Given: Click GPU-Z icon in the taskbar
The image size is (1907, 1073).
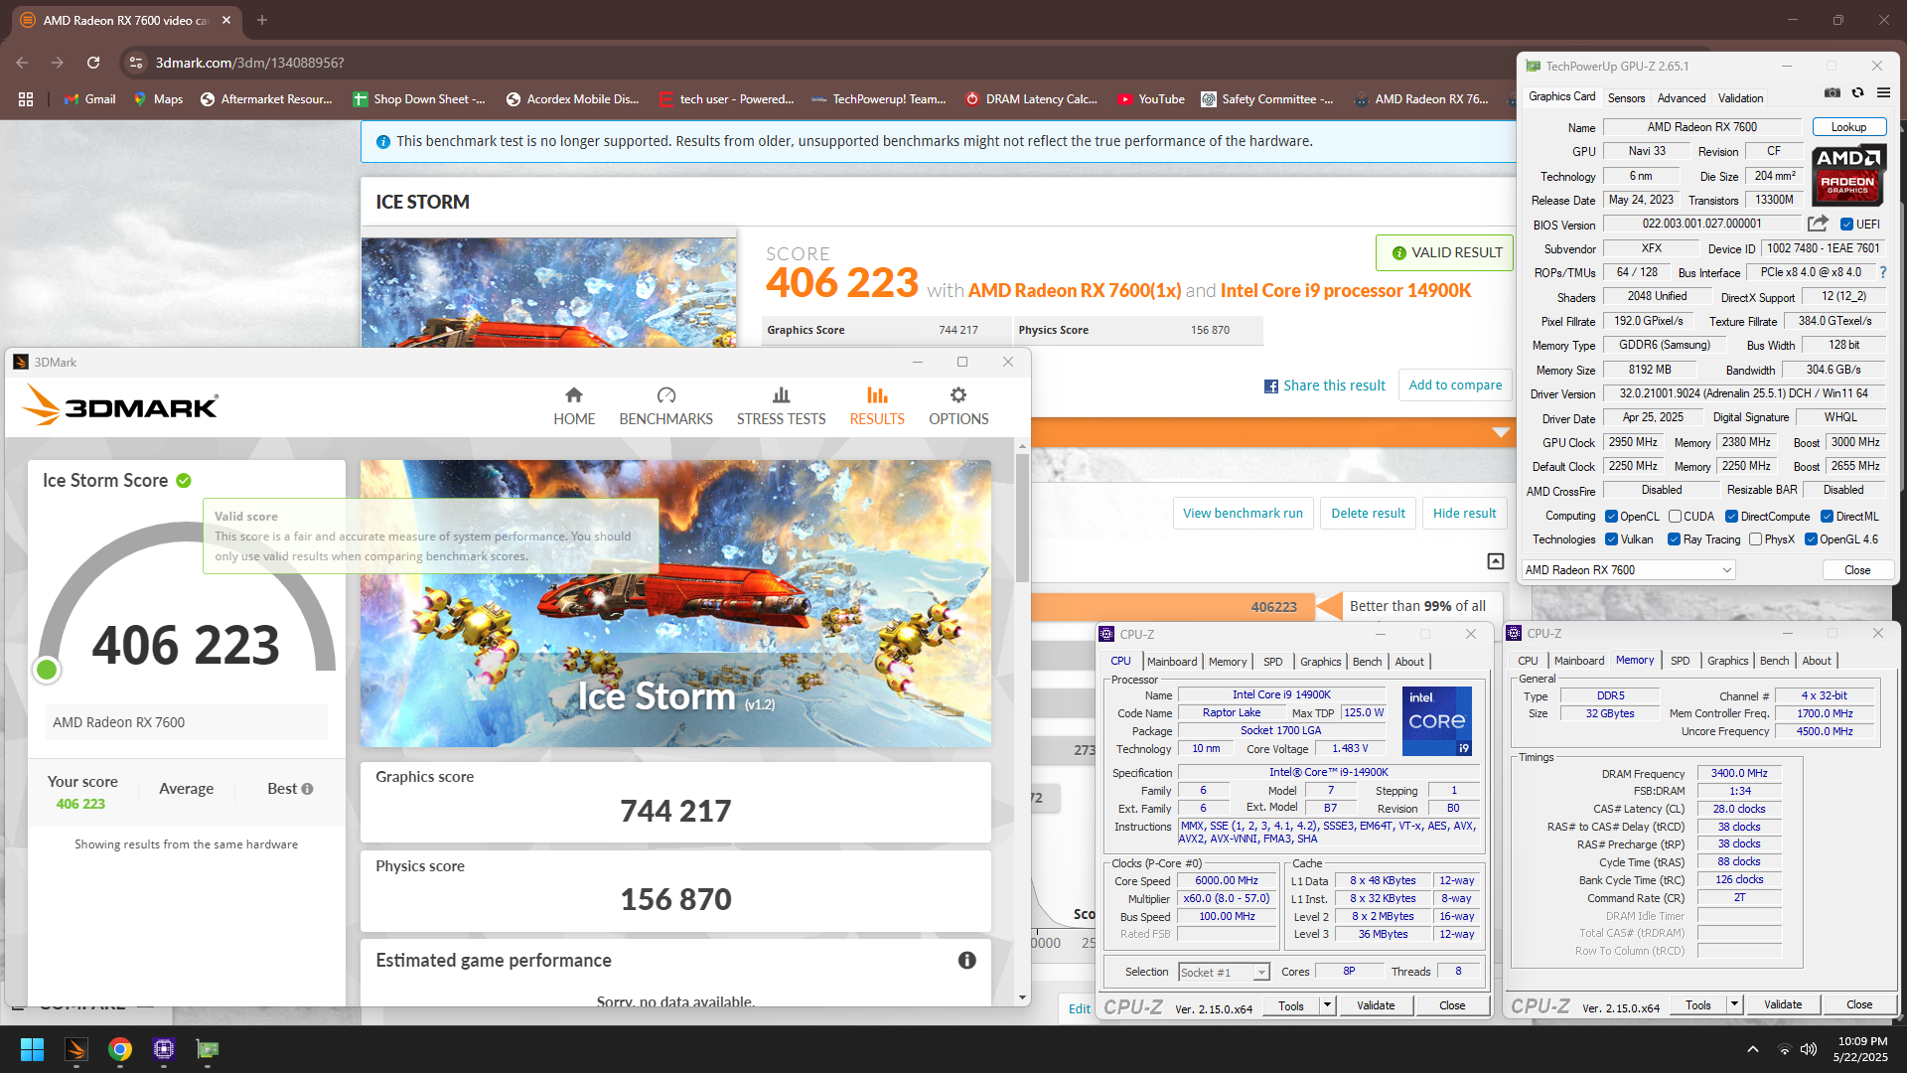Looking at the screenshot, I should click(x=208, y=1049).
